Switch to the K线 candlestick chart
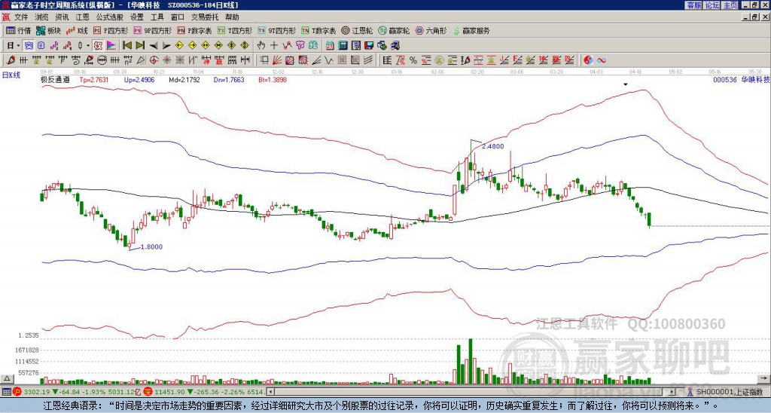771x413 pixels. (77, 30)
